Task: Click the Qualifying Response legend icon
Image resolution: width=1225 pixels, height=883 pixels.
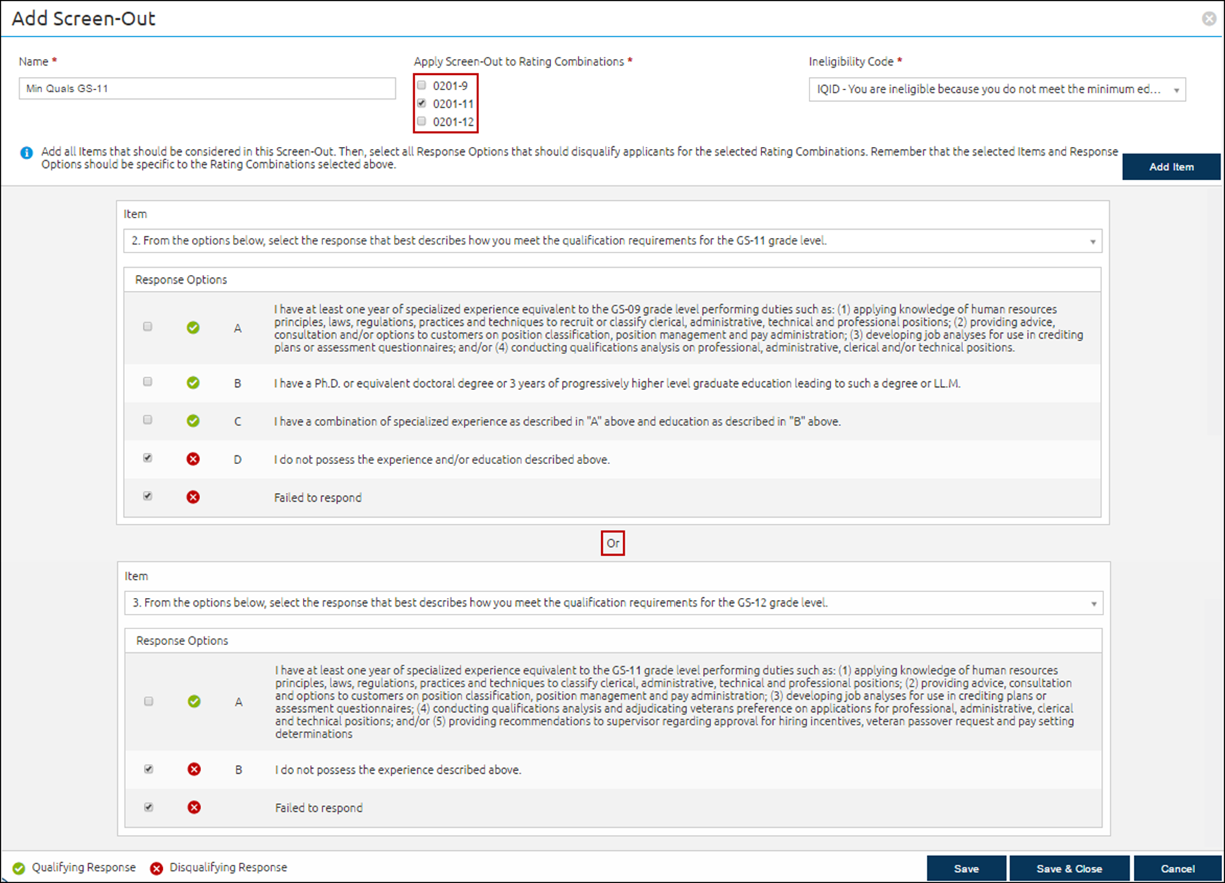Action: (20, 867)
